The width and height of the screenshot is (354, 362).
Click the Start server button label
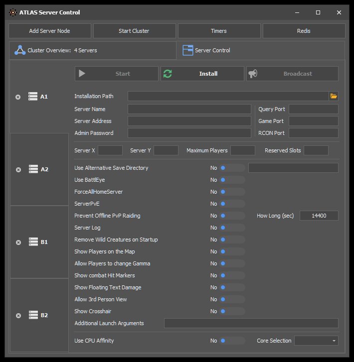[x=123, y=74]
